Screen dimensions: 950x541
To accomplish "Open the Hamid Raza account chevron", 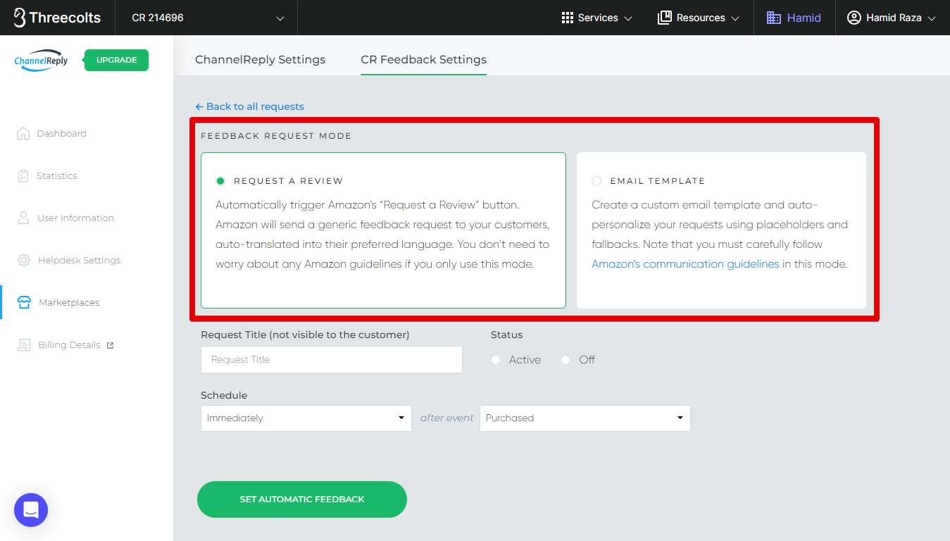I will (932, 18).
